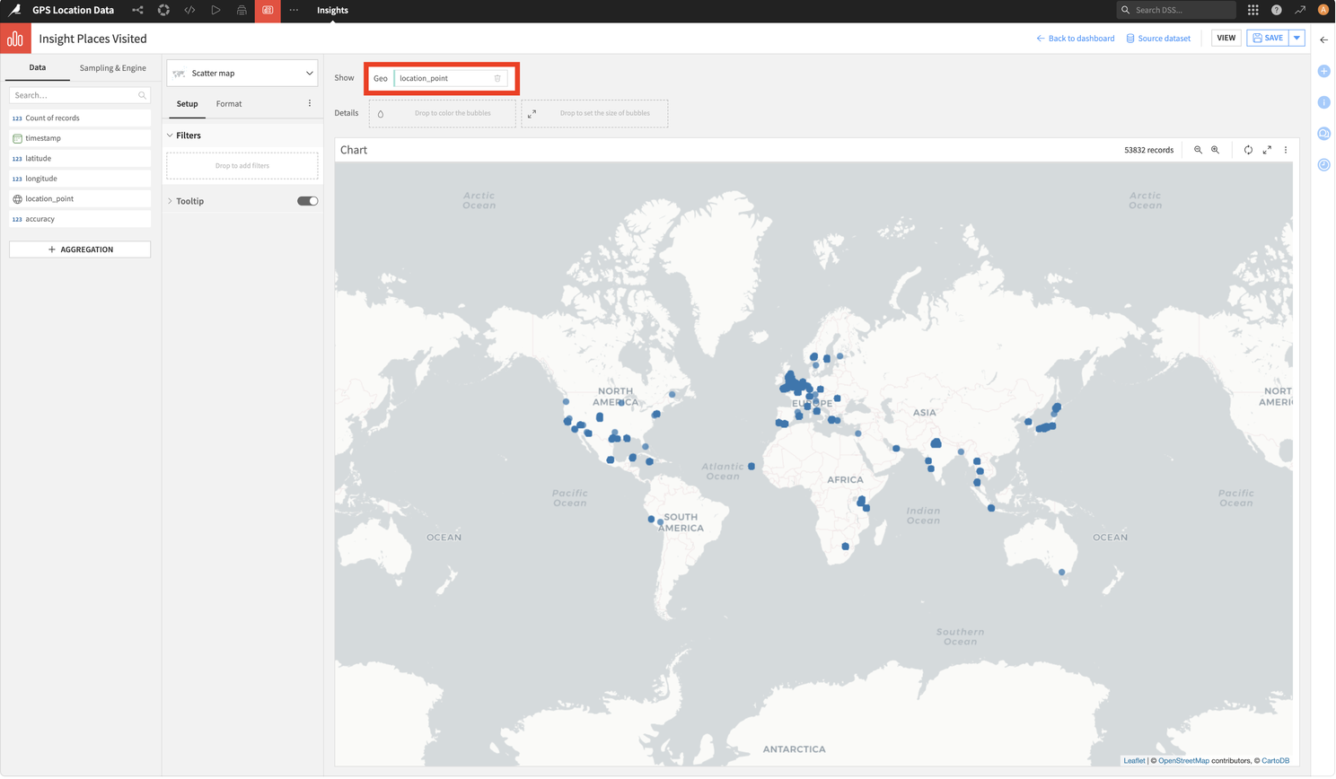1336x779 pixels.
Task: Open the timeline clock icon in right sidebar
Action: (x=1323, y=165)
